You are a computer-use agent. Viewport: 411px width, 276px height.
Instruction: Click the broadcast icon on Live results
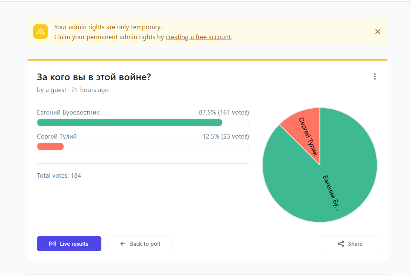click(53, 244)
